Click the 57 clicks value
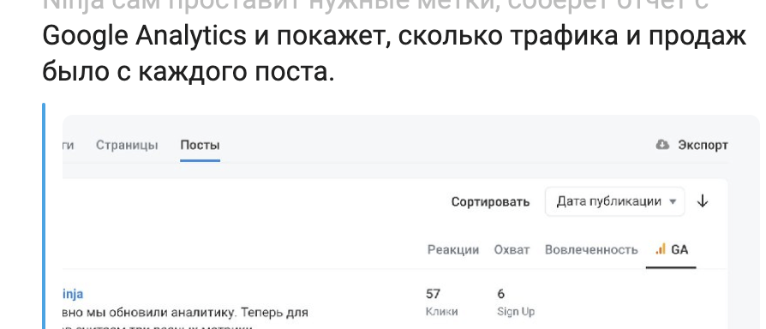Viewport: 766px width, 329px height. [x=433, y=294]
